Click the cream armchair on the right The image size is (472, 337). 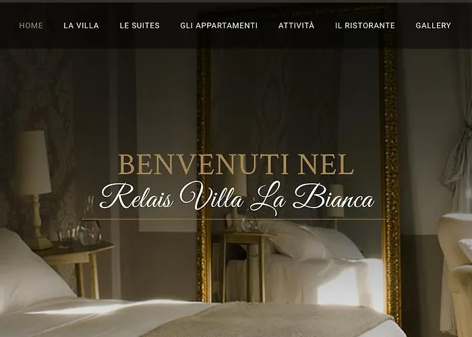(x=455, y=271)
